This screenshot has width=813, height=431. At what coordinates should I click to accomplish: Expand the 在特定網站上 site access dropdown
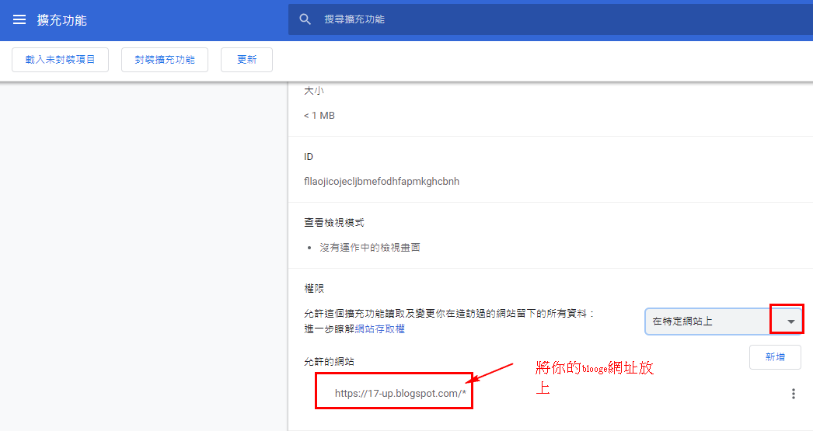pyautogui.click(x=724, y=322)
